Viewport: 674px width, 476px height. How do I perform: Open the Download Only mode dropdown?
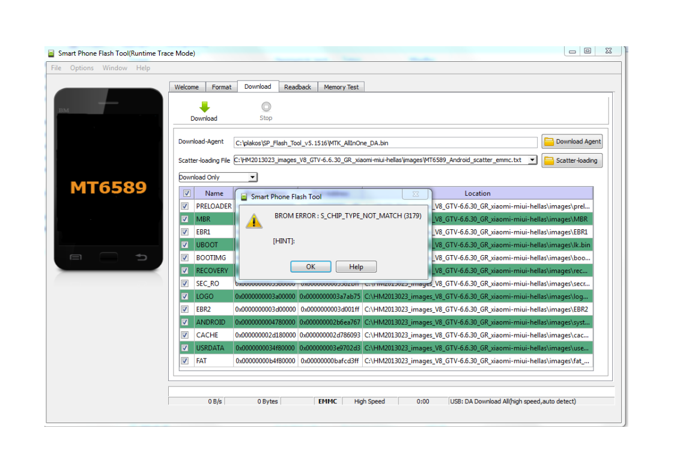(x=253, y=177)
